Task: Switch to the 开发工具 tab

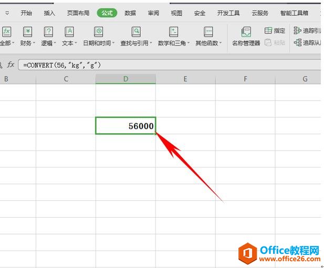Action: pyautogui.click(x=228, y=13)
